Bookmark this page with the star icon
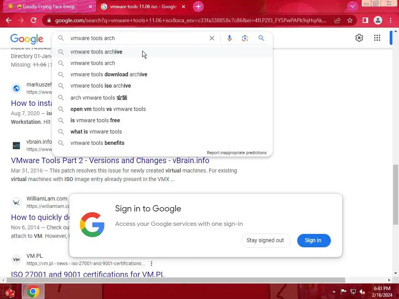This screenshot has width=399, height=299. point(350,20)
